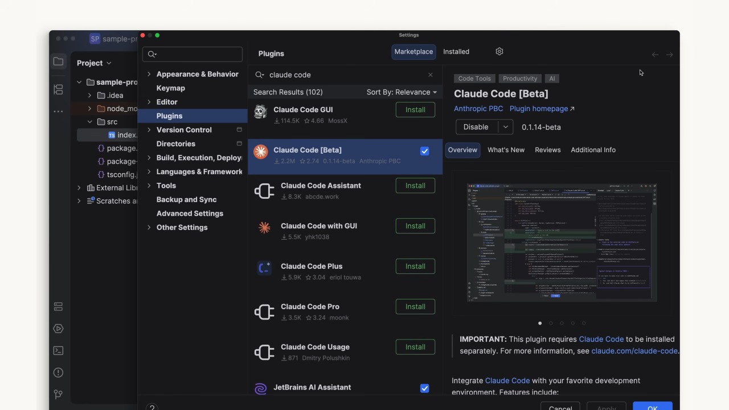Open the Anthropic PBC vendor link
The height and width of the screenshot is (410, 729).
[478, 109]
